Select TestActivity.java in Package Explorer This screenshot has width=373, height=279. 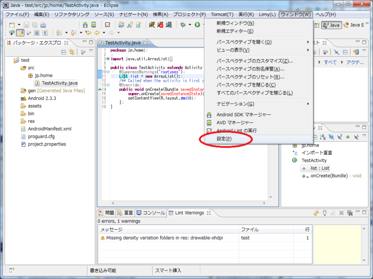56,83
